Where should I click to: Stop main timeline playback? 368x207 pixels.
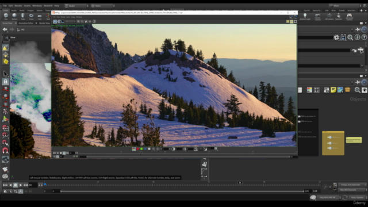16,185
